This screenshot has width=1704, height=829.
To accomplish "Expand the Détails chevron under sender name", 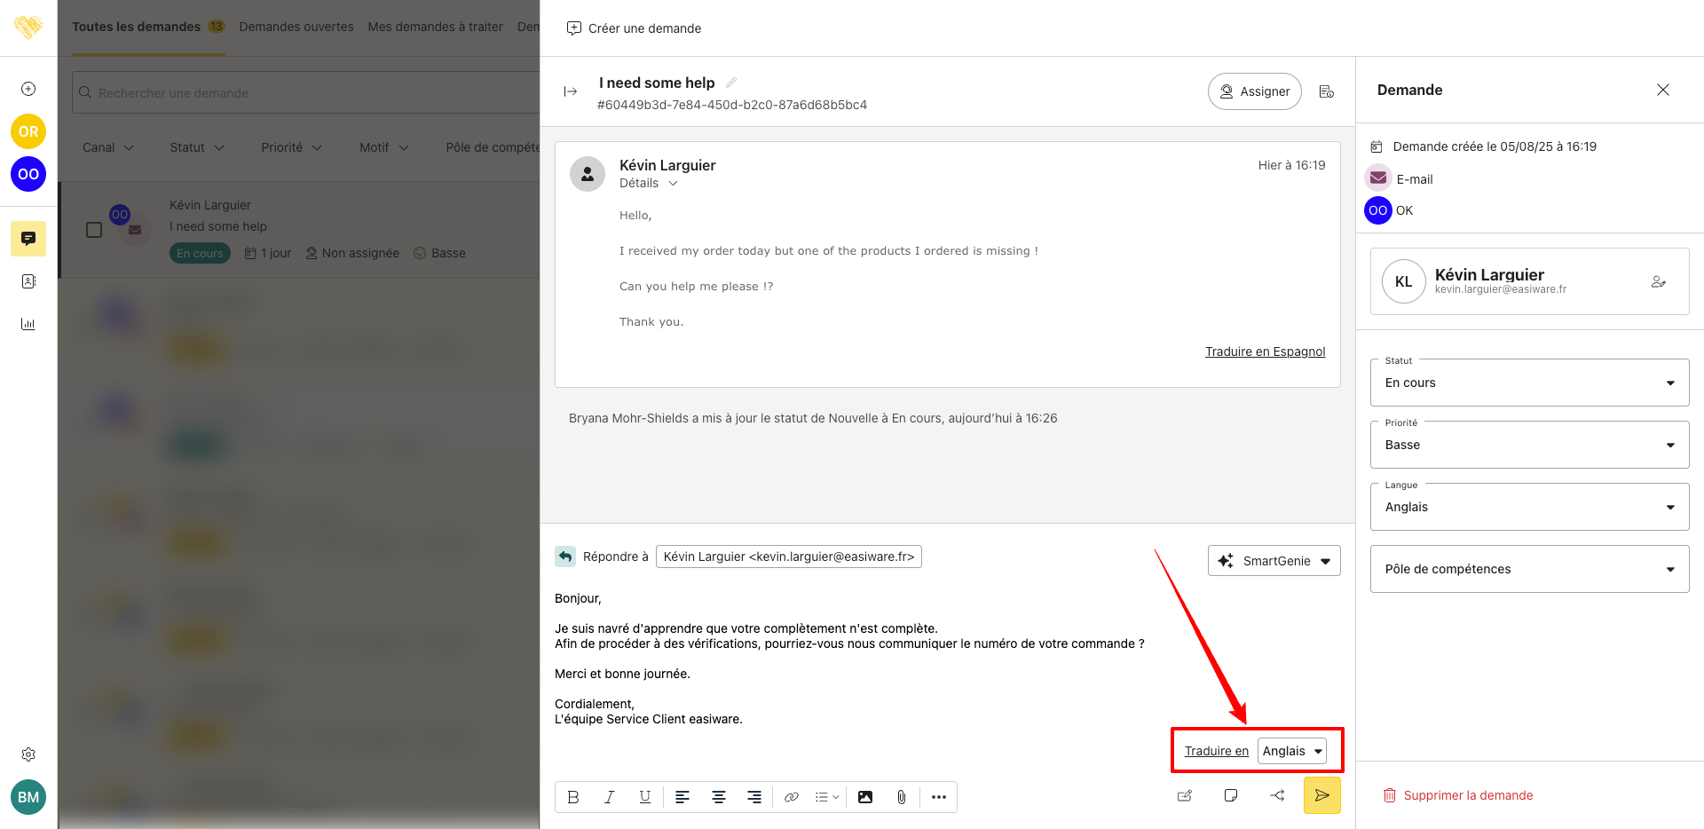I will [673, 184].
